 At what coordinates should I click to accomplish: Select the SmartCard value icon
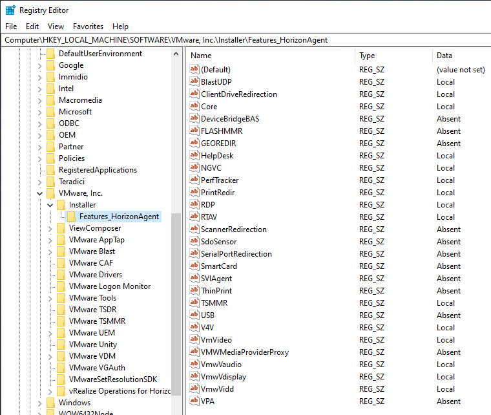194,266
